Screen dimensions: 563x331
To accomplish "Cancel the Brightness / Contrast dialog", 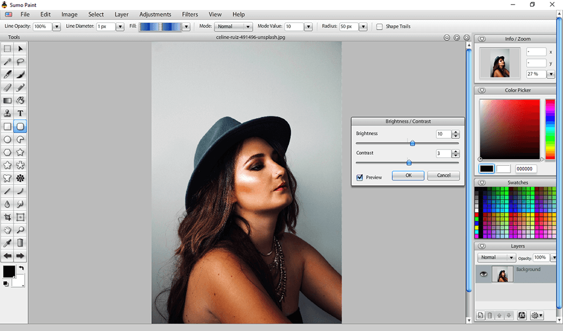I will tap(443, 175).
